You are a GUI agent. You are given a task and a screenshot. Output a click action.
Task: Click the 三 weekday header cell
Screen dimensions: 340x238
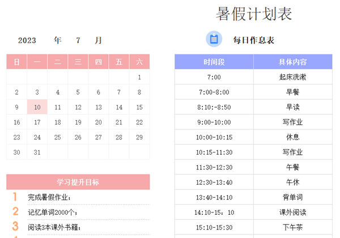pos(78,62)
